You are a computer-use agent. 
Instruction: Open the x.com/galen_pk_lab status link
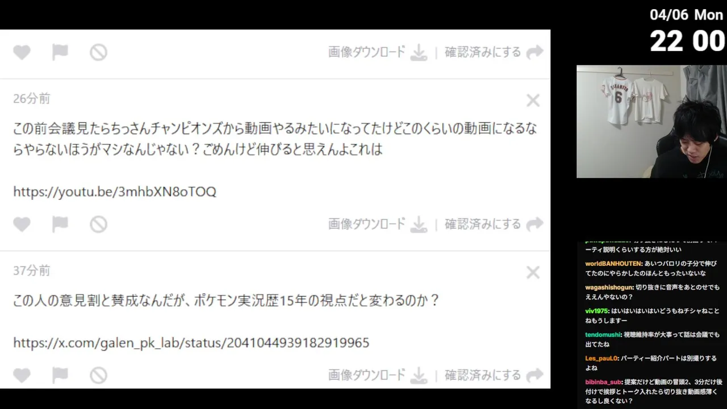pyautogui.click(x=191, y=343)
